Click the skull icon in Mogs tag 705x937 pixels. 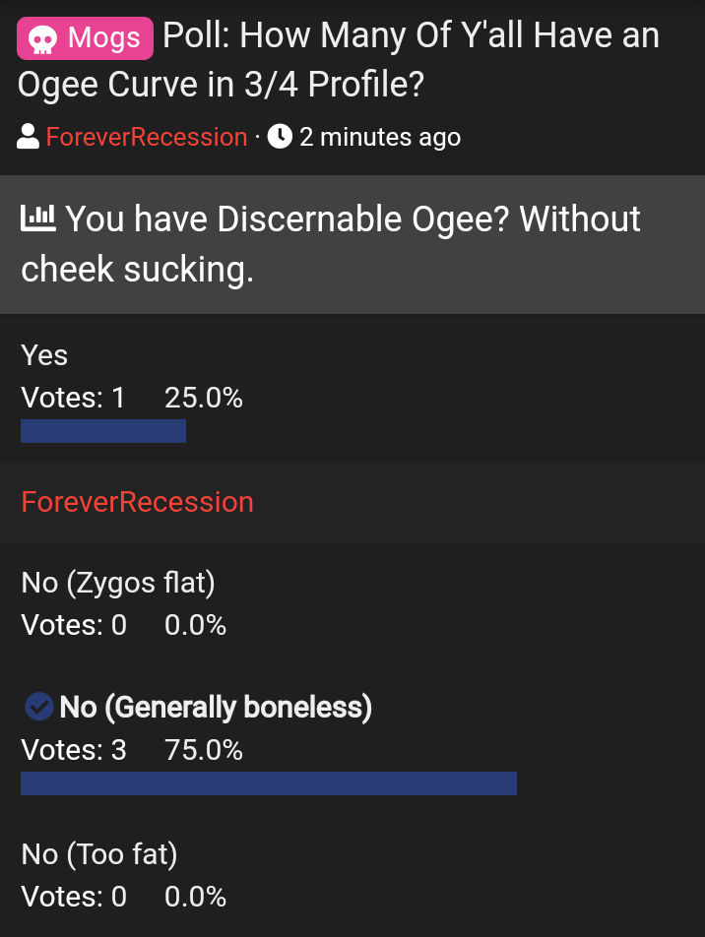41,39
